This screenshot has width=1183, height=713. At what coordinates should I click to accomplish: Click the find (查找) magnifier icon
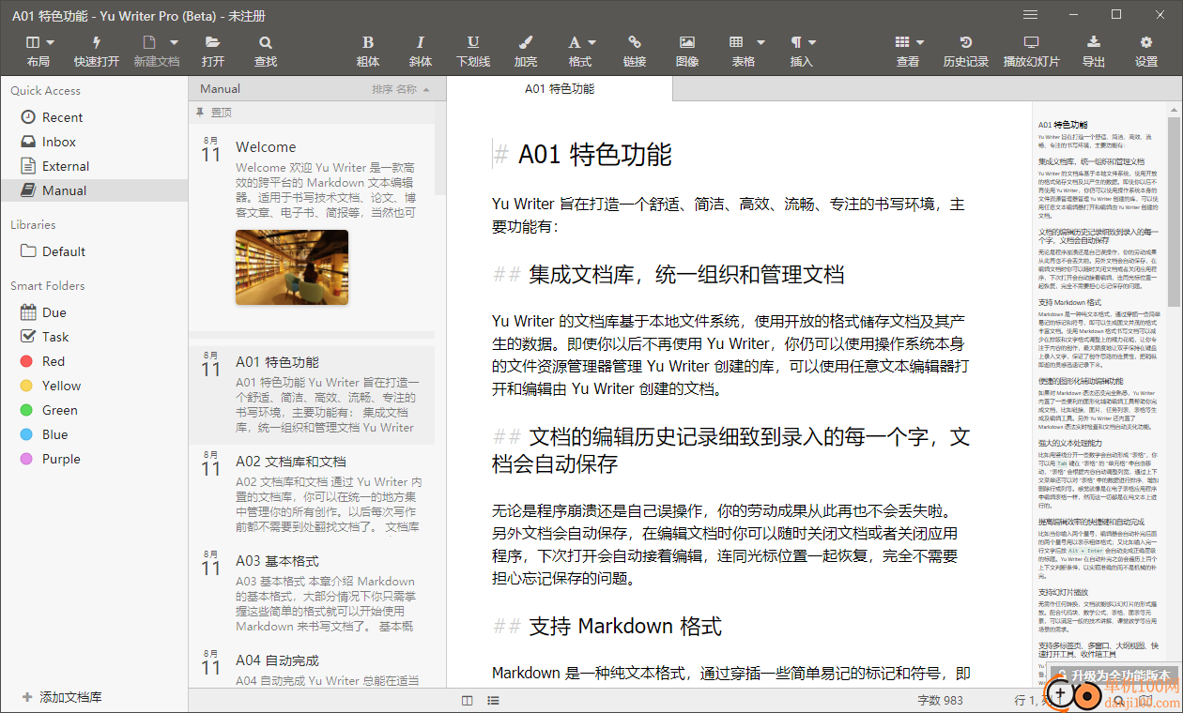pyautogui.click(x=266, y=42)
